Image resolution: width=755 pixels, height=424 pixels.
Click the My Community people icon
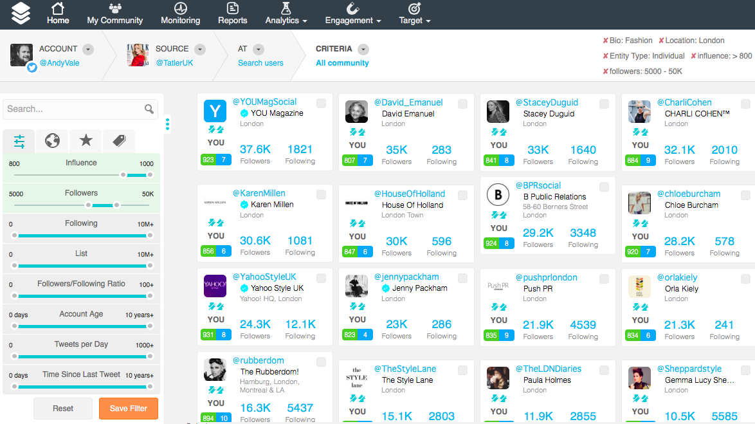point(115,8)
